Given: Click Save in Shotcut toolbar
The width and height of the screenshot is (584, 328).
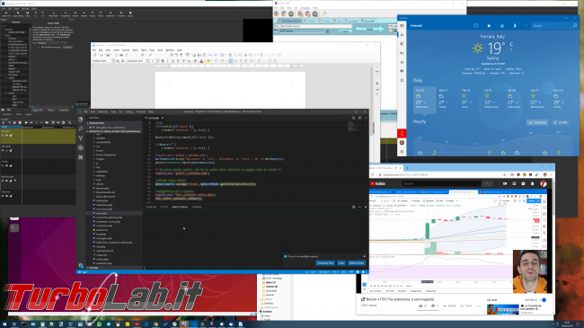Looking at the screenshot, I should [28, 14].
